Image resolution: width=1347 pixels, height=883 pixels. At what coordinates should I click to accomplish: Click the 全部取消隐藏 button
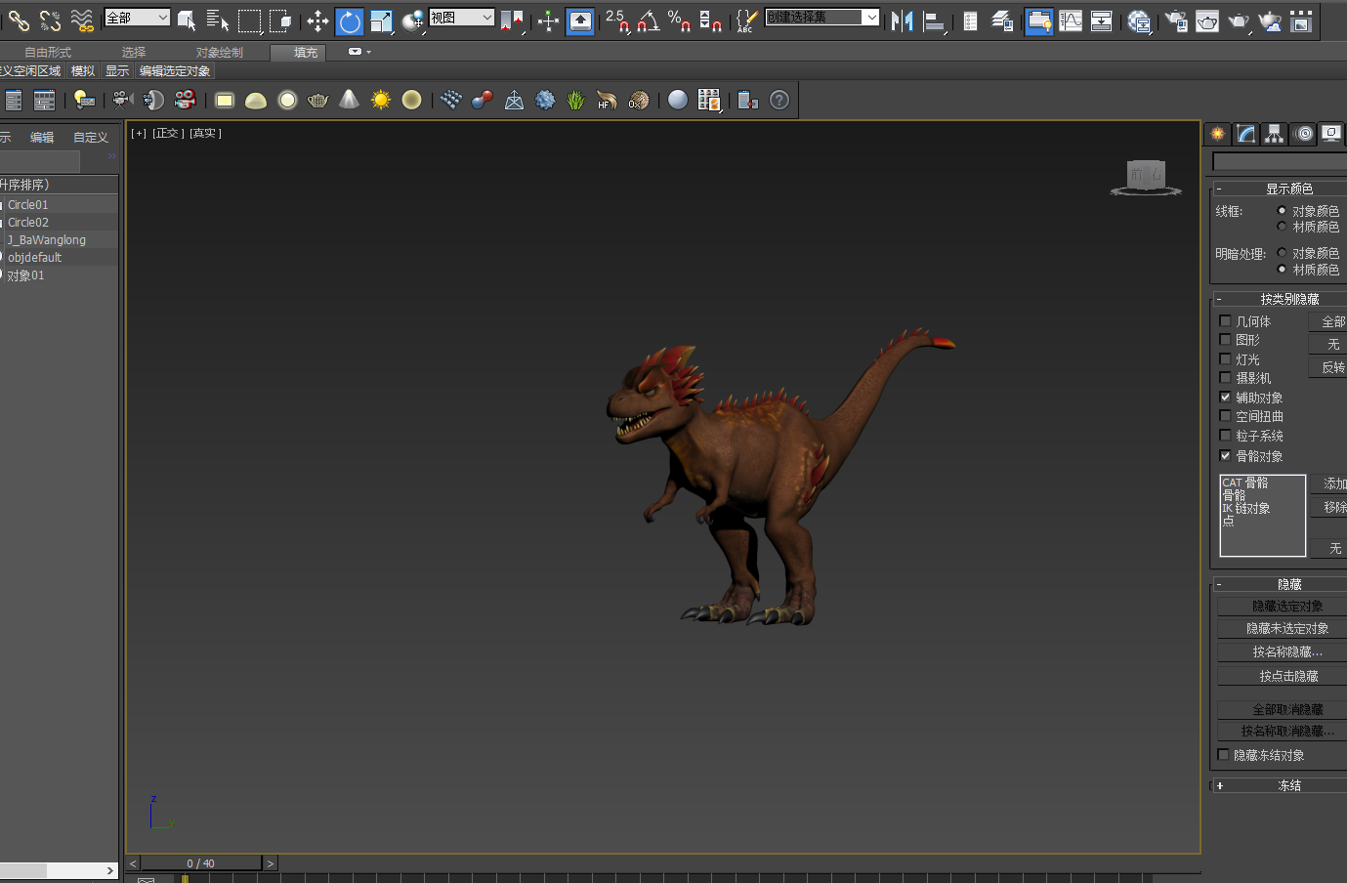click(1286, 709)
